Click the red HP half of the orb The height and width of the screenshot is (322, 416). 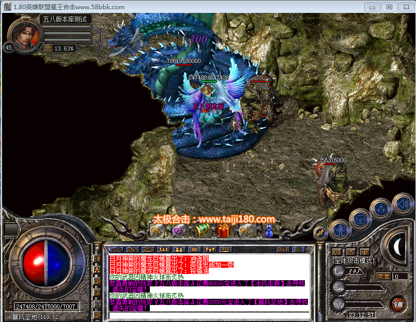[x=34, y=263]
